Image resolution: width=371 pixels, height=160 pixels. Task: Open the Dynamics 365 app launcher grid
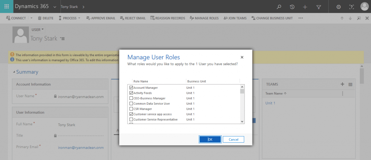(7, 7)
